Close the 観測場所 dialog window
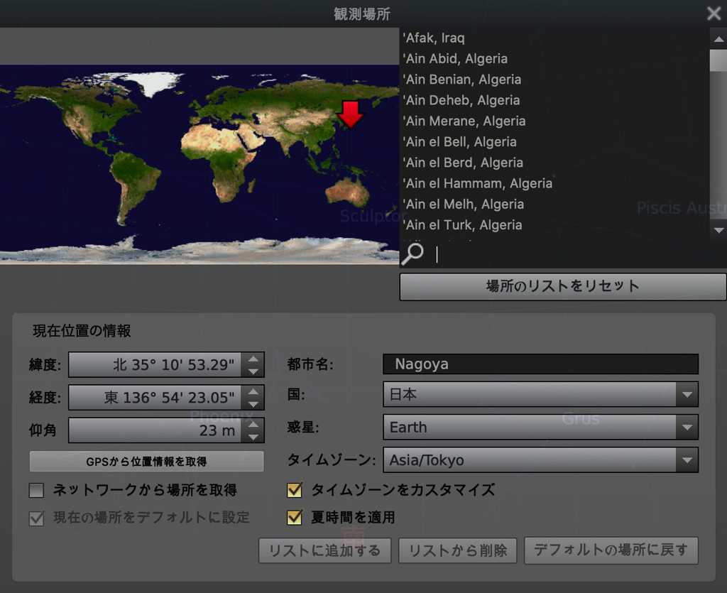The width and height of the screenshot is (727, 593). pyautogui.click(x=714, y=13)
